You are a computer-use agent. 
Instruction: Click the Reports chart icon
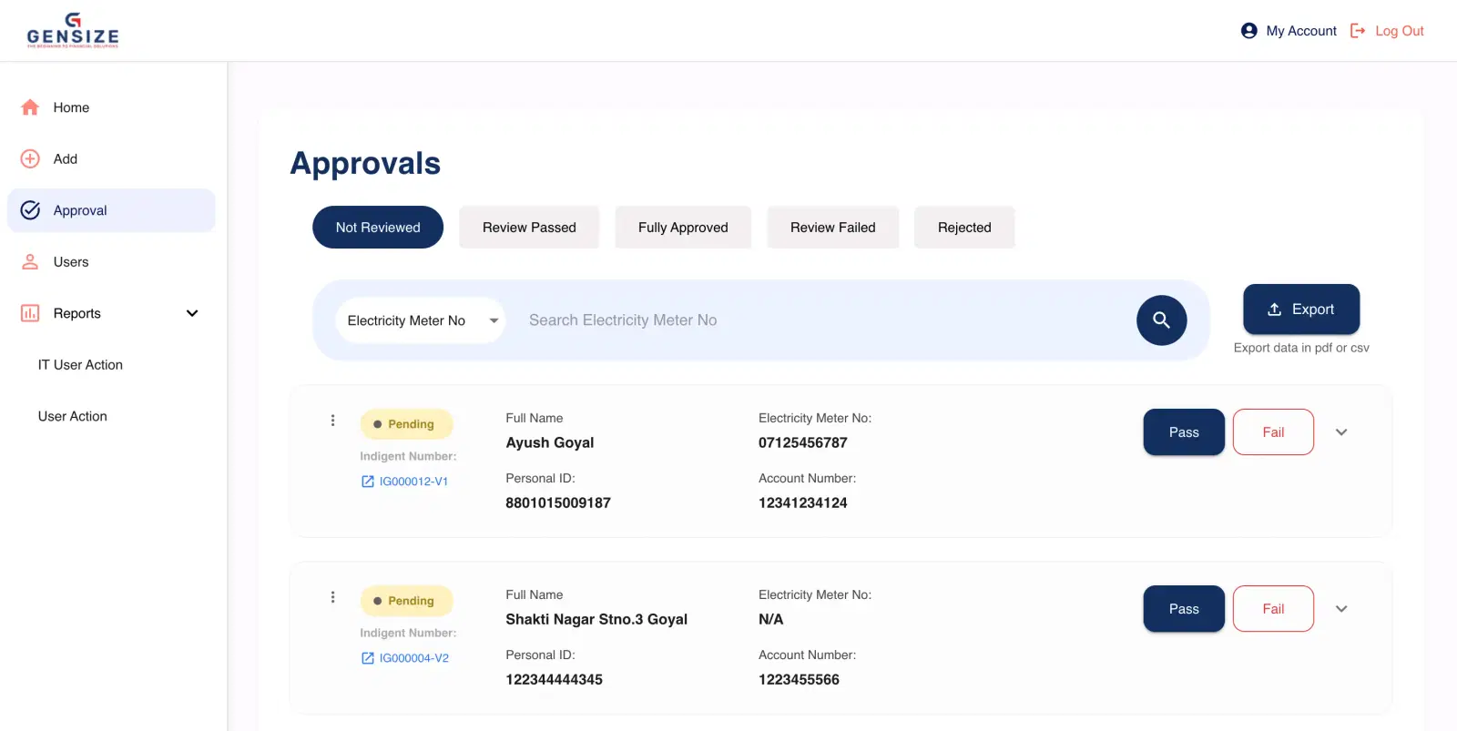click(30, 313)
